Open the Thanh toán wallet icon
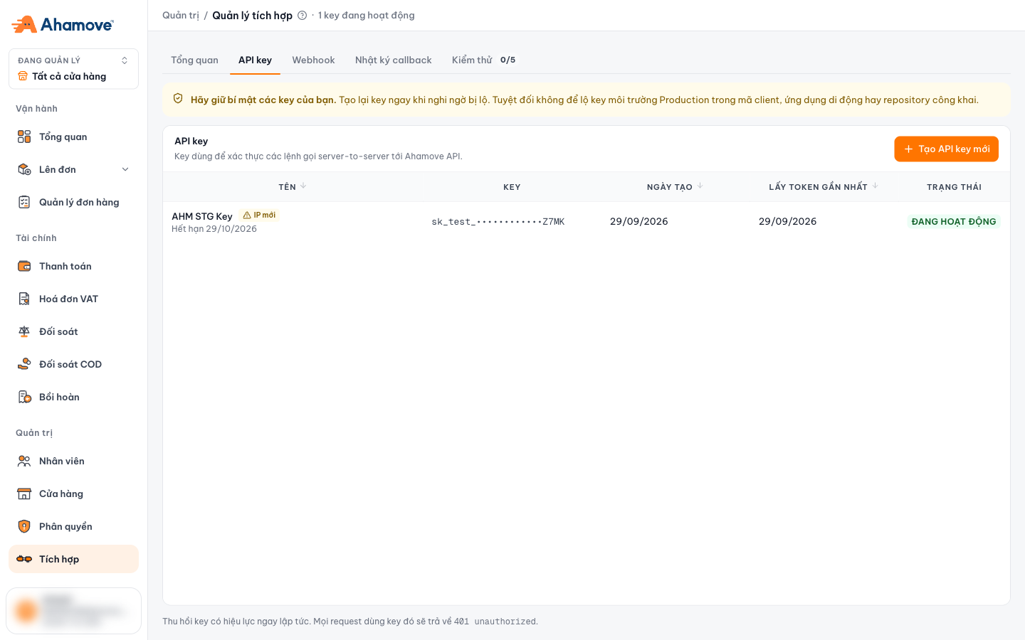This screenshot has height=640, width=1025. (x=24, y=266)
